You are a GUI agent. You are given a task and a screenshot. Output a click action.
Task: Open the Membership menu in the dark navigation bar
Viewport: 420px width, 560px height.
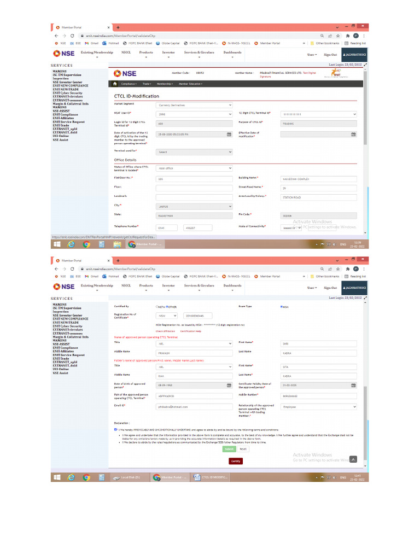click(165, 84)
